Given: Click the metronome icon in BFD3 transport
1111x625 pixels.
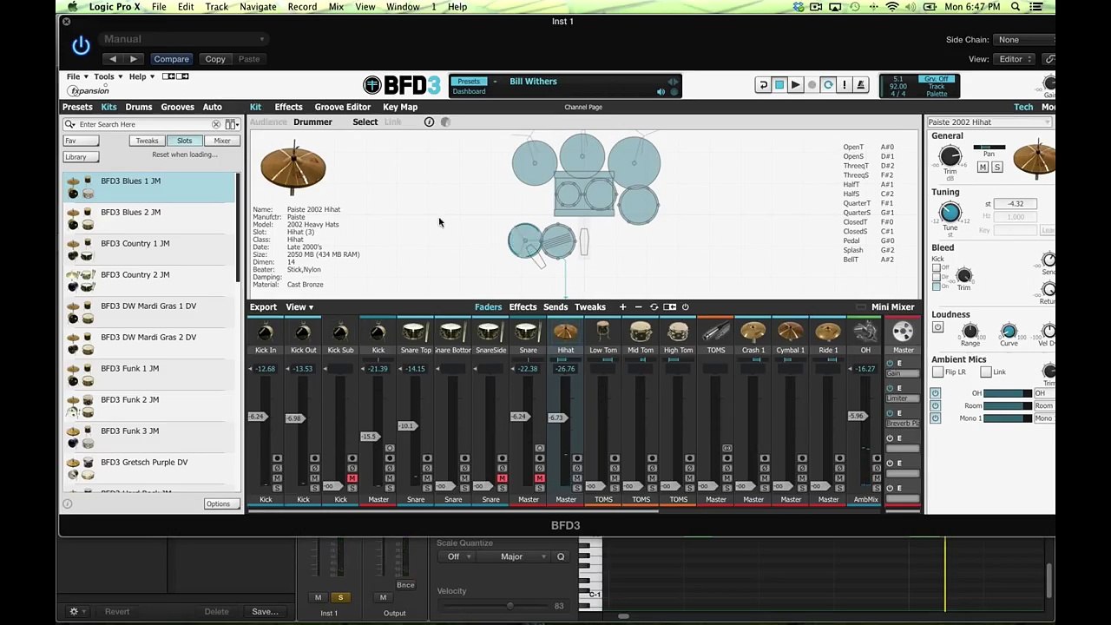Looking at the screenshot, I should (860, 85).
